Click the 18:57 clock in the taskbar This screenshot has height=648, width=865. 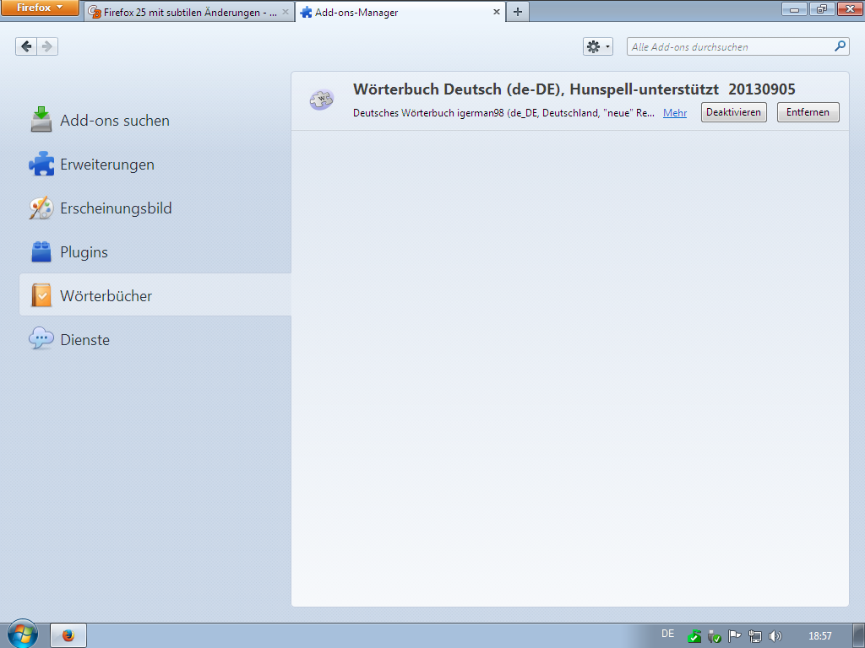[x=819, y=636]
